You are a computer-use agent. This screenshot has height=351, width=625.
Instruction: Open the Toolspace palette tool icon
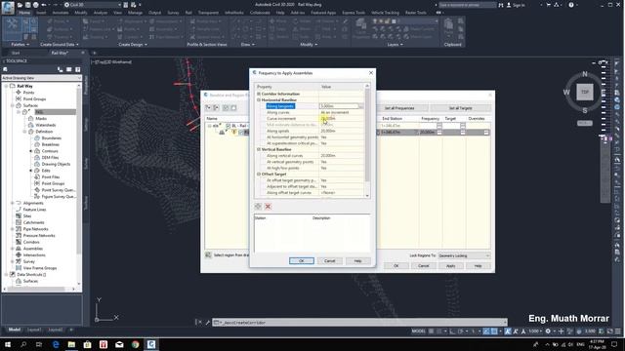12,28
